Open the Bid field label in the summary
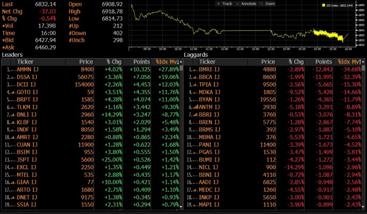367x214 pixels. [8, 40]
